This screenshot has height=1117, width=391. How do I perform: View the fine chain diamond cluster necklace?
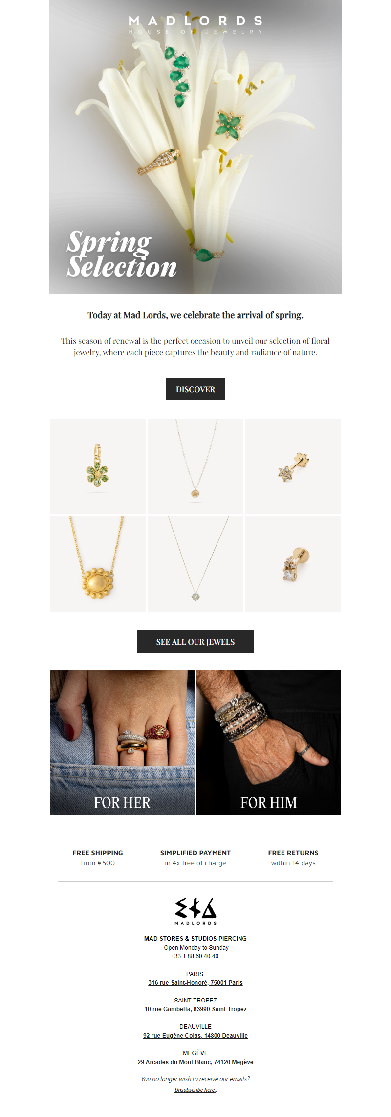[195, 564]
